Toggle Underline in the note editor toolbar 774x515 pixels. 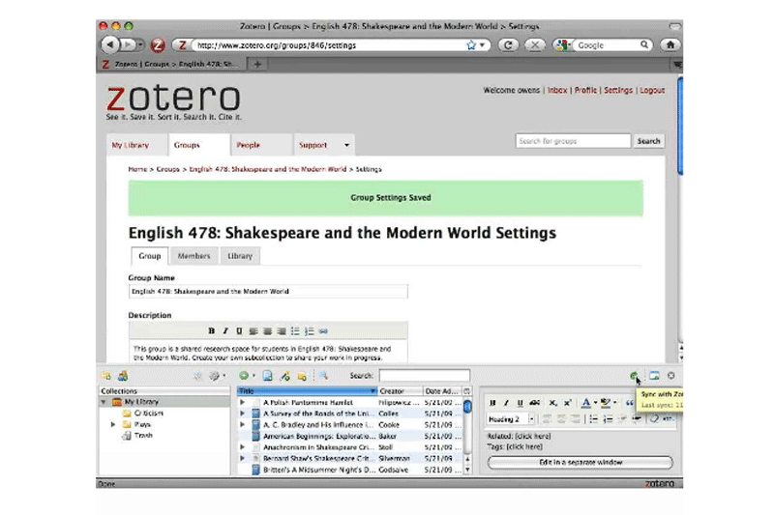click(520, 403)
